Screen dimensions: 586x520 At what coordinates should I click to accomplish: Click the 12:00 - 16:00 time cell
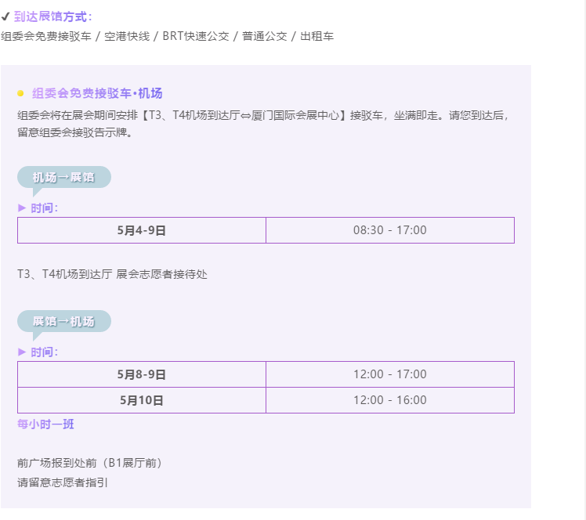tap(390, 400)
